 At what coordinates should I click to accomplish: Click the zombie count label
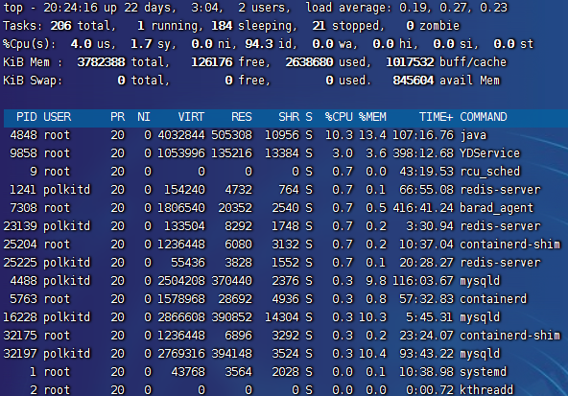[x=439, y=26]
